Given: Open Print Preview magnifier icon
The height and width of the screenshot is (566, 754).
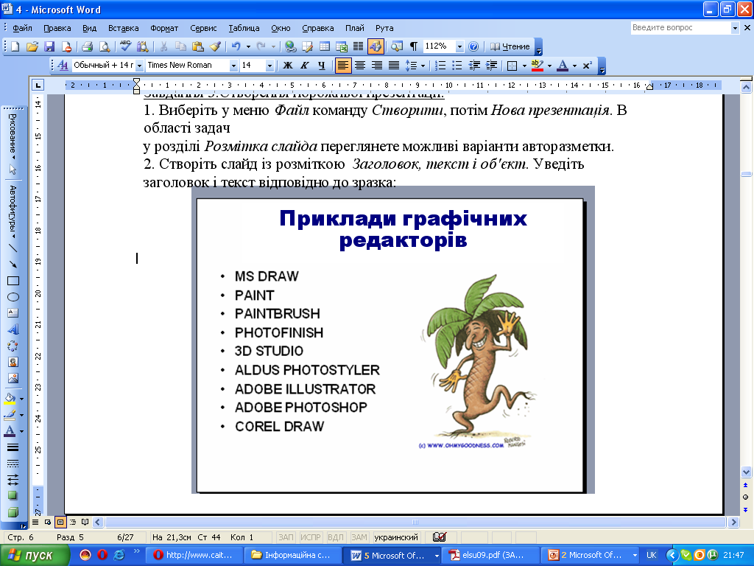Looking at the screenshot, I should [x=105, y=46].
